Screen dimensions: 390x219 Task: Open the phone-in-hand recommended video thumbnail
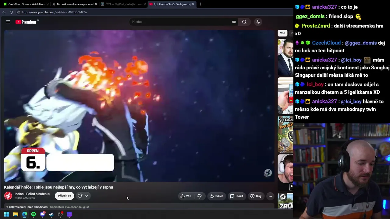click(x=285, y=96)
